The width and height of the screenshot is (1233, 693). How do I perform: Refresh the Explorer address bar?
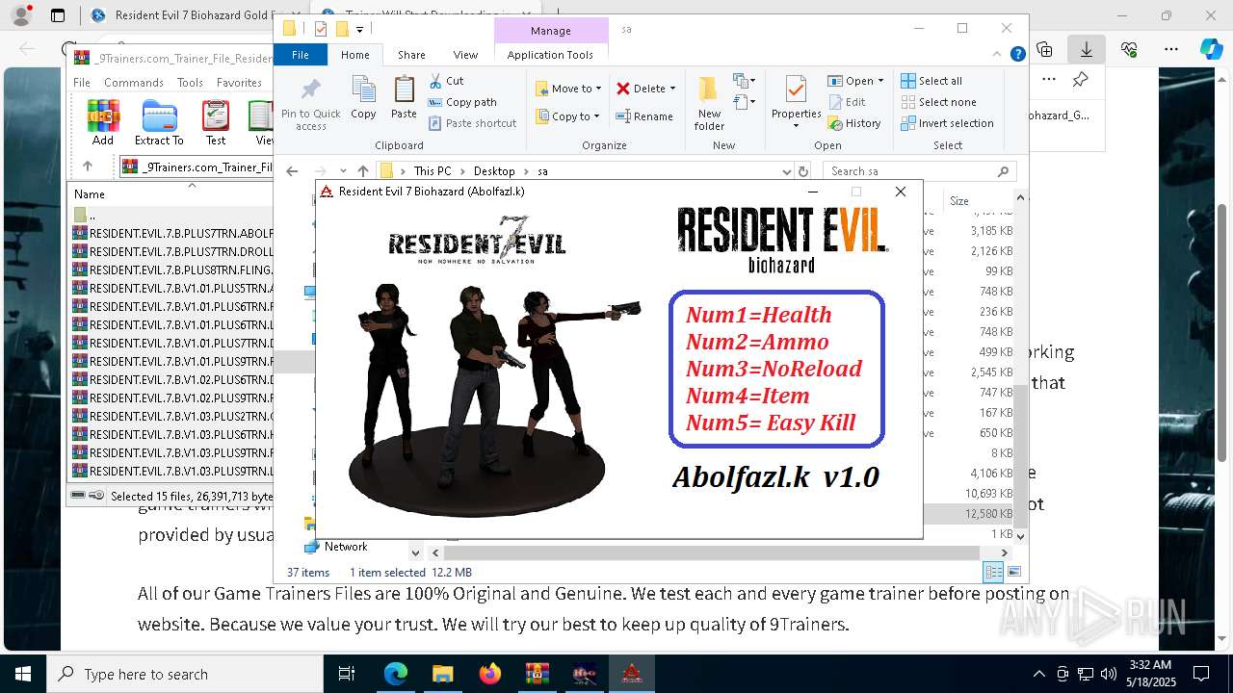click(803, 171)
